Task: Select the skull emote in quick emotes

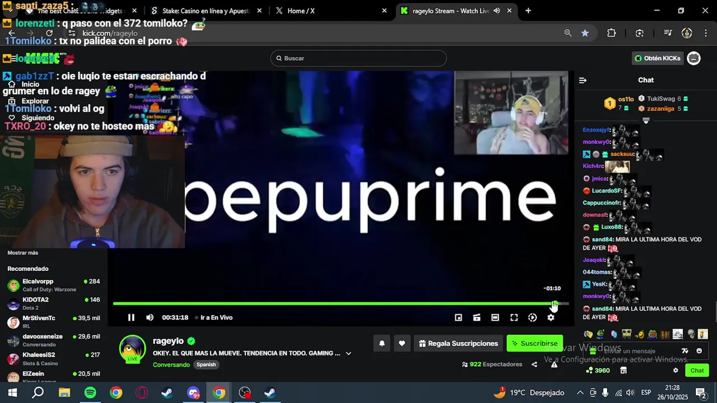Action: pos(691,334)
